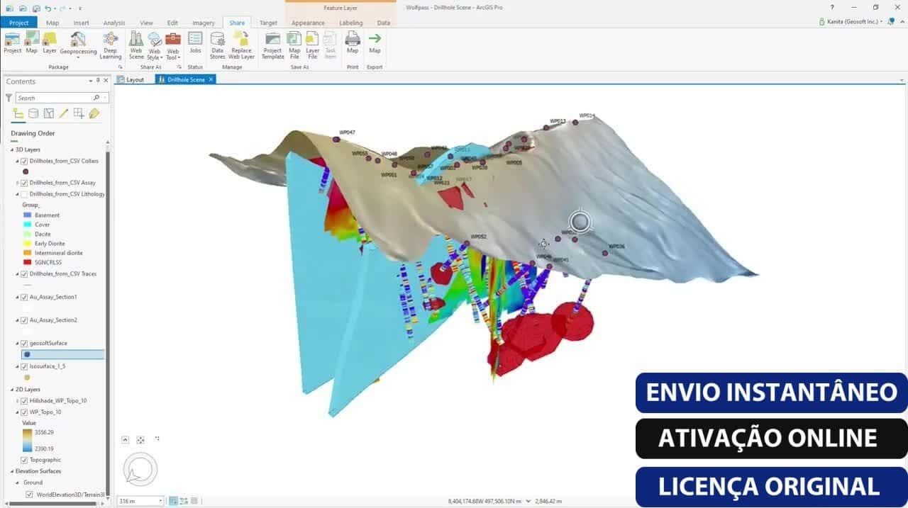
Task: Click the selected geosoftSurface symbol swatch
Action: [x=27, y=354]
